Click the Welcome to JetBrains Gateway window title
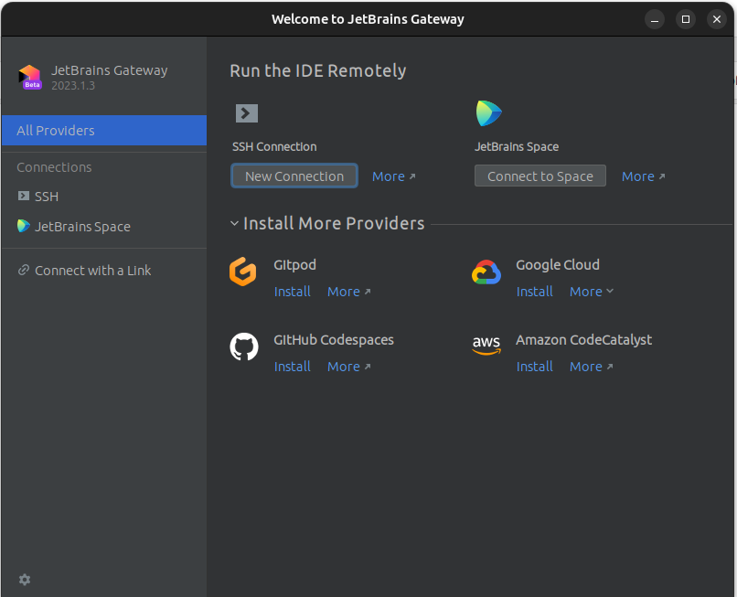This screenshot has height=597, width=737. click(x=368, y=19)
